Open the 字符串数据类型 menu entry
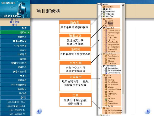The image size is (154, 116). click(x=15, y=85)
